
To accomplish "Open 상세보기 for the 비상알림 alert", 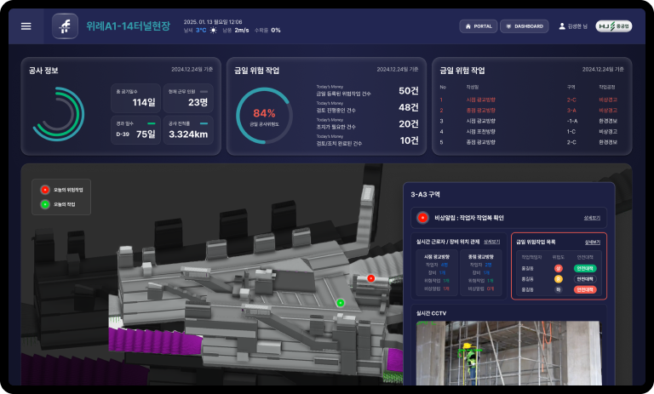I will pos(592,218).
